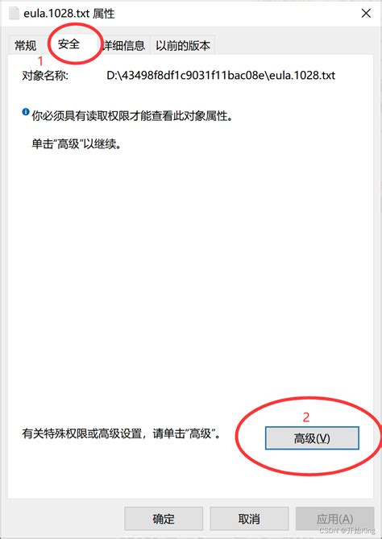Cancel the dialog using 取消

[x=249, y=519]
